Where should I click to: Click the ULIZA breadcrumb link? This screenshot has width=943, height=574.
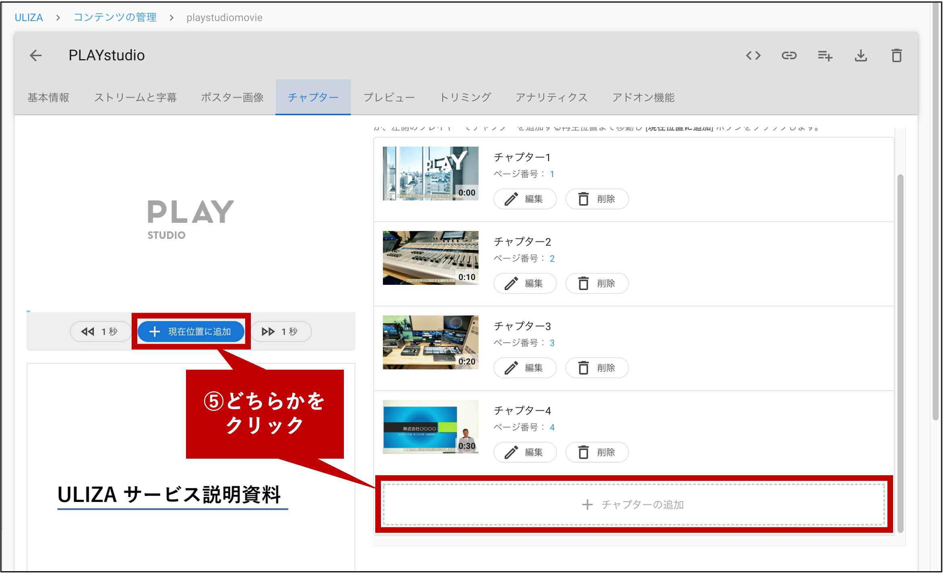tap(29, 17)
